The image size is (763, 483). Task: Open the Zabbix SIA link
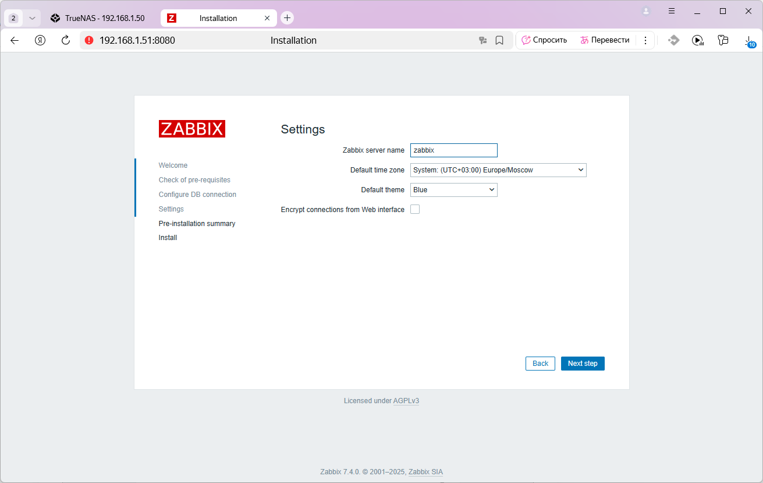(x=425, y=472)
